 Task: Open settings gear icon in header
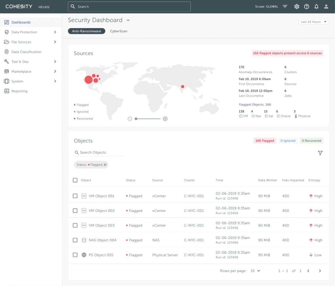[x=296, y=6]
